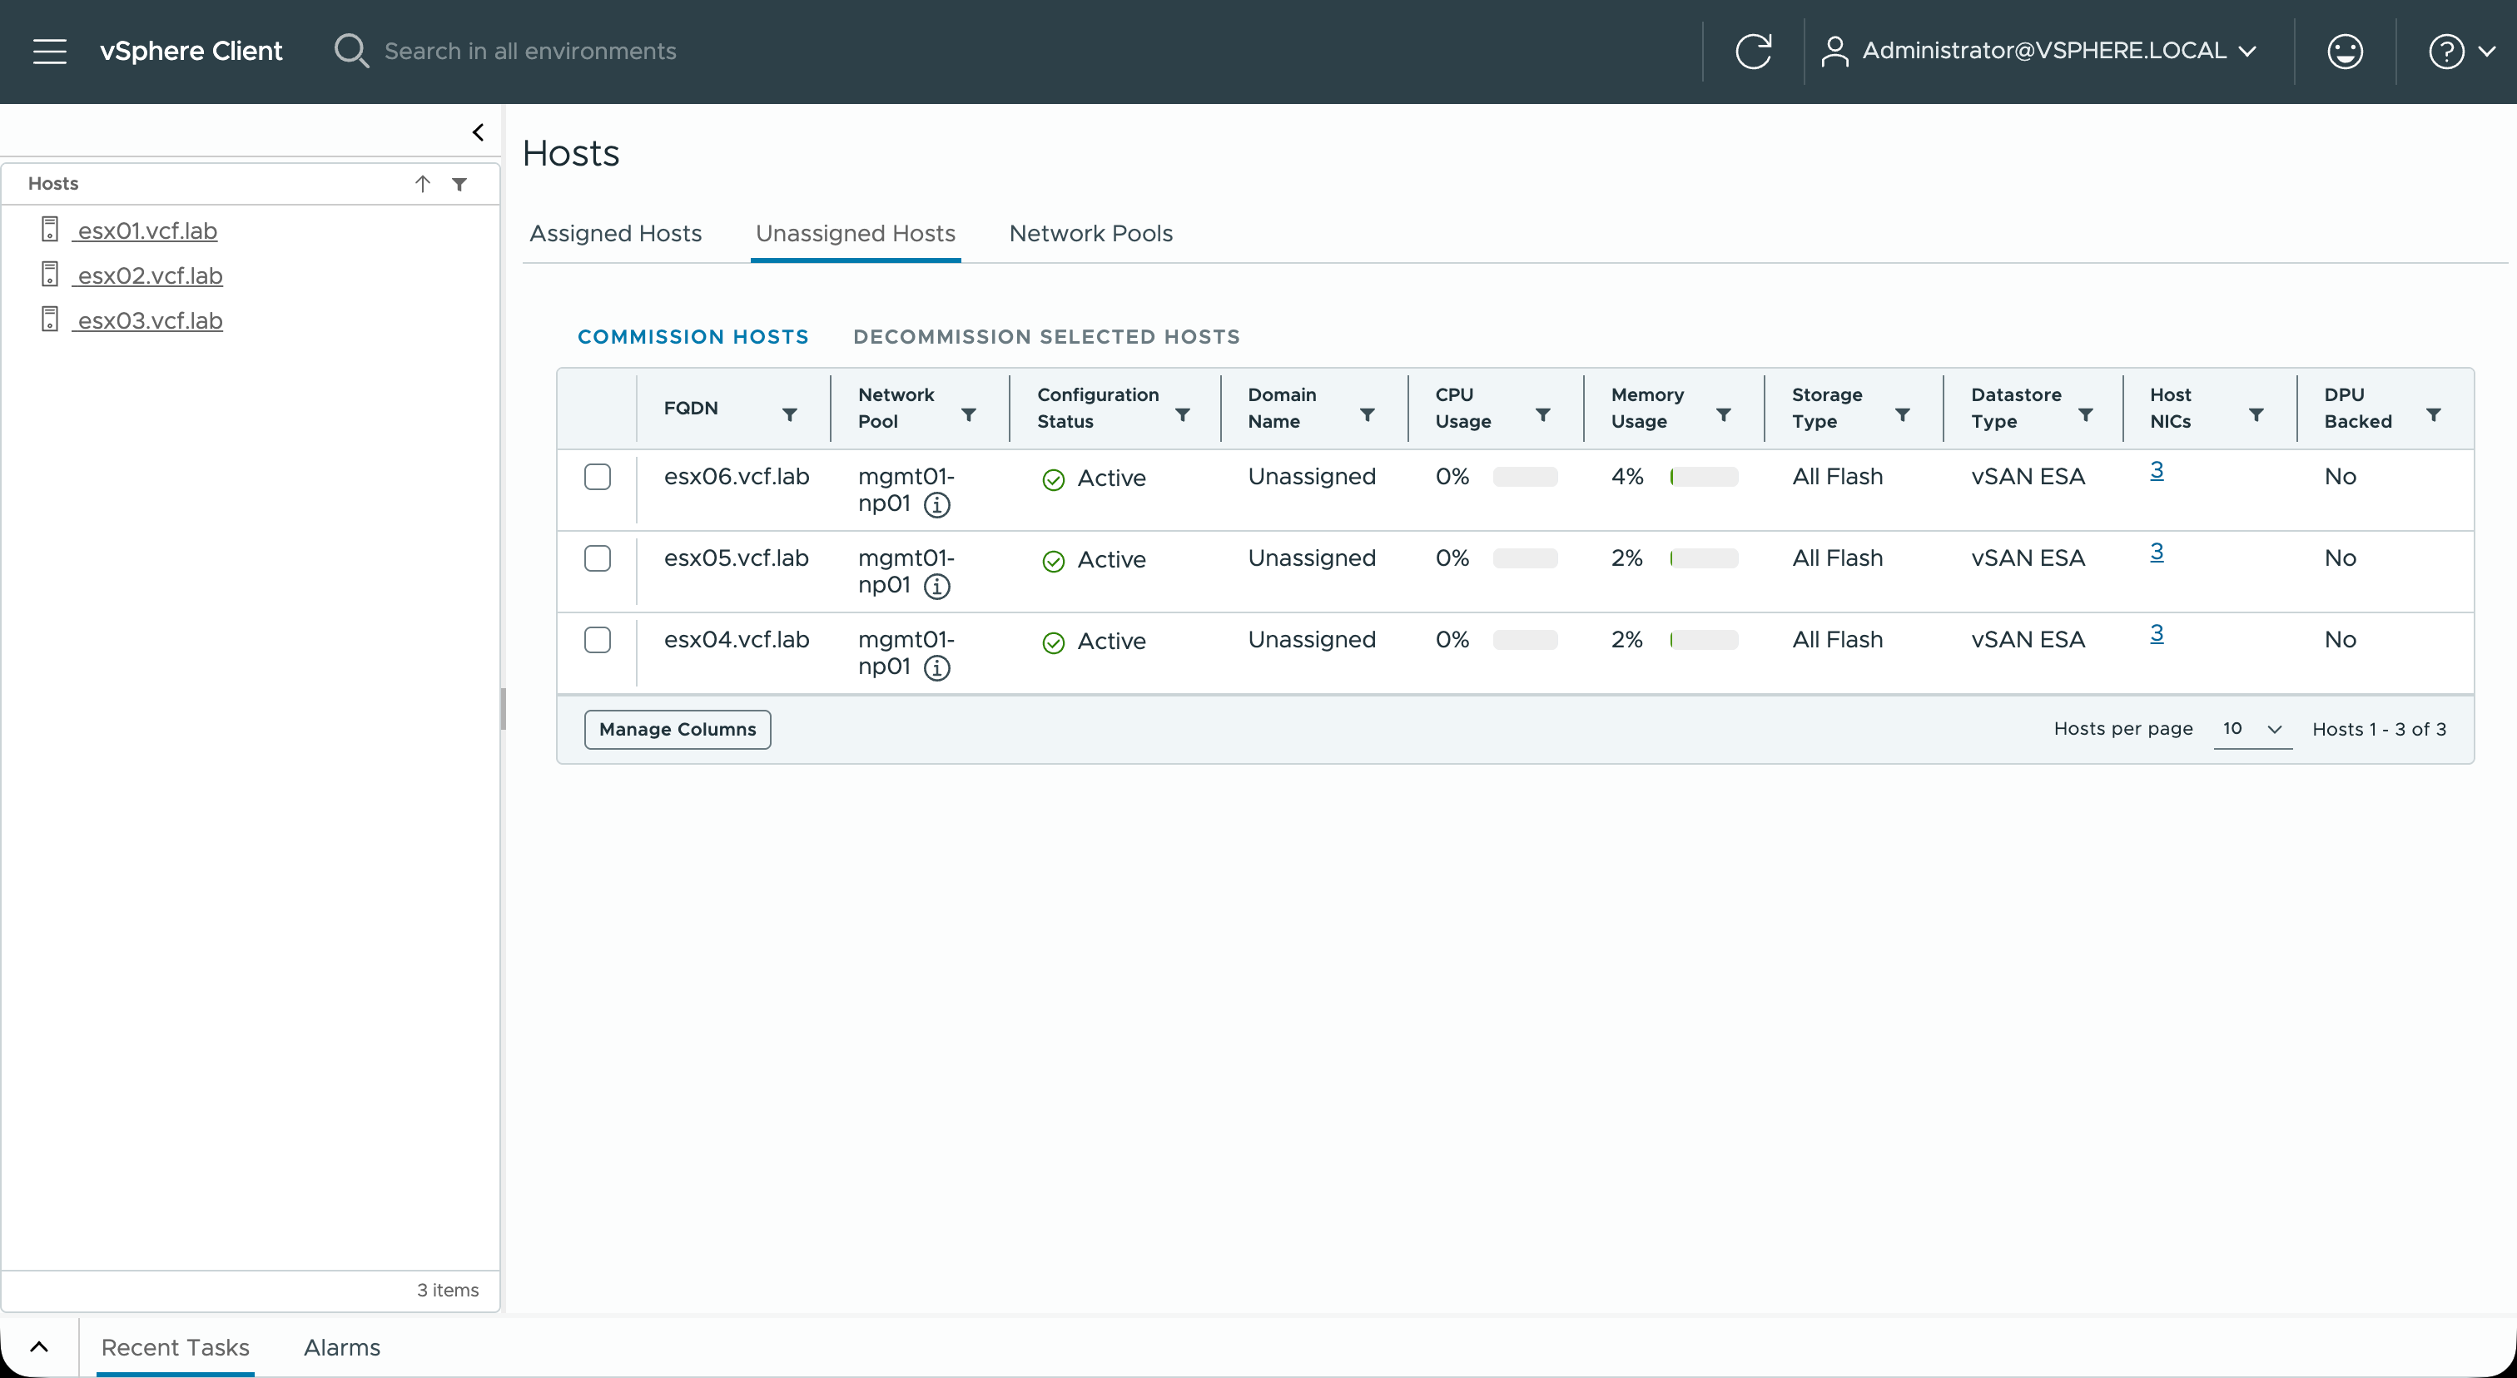Screen dimensions: 2517x1378
Task: Click info icon for esx06 network pool
Action: point(937,505)
